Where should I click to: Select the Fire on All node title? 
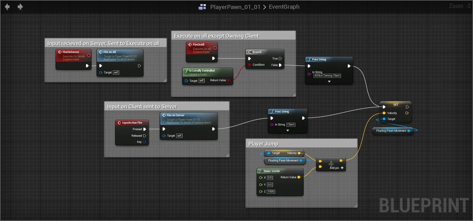point(109,52)
